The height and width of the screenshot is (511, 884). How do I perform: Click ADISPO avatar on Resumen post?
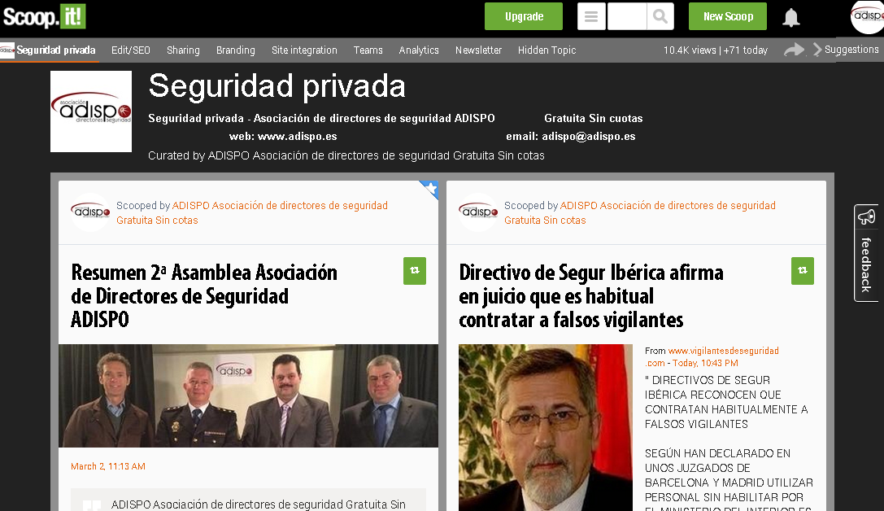pyautogui.click(x=90, y=212)
